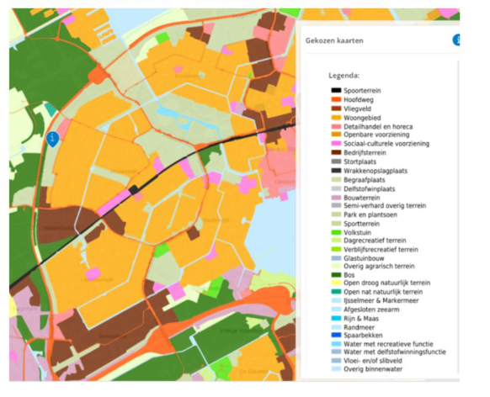Click the dark green Bos legend swatch
The image size is (490, 397).
tap(336, 275)
